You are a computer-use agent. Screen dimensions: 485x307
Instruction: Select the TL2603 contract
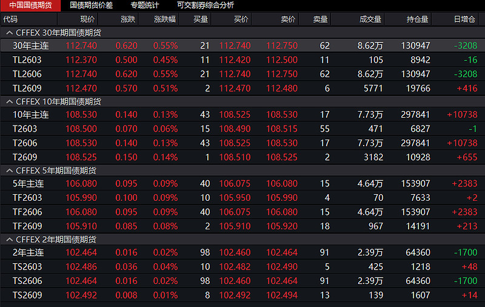pos(242,59)
